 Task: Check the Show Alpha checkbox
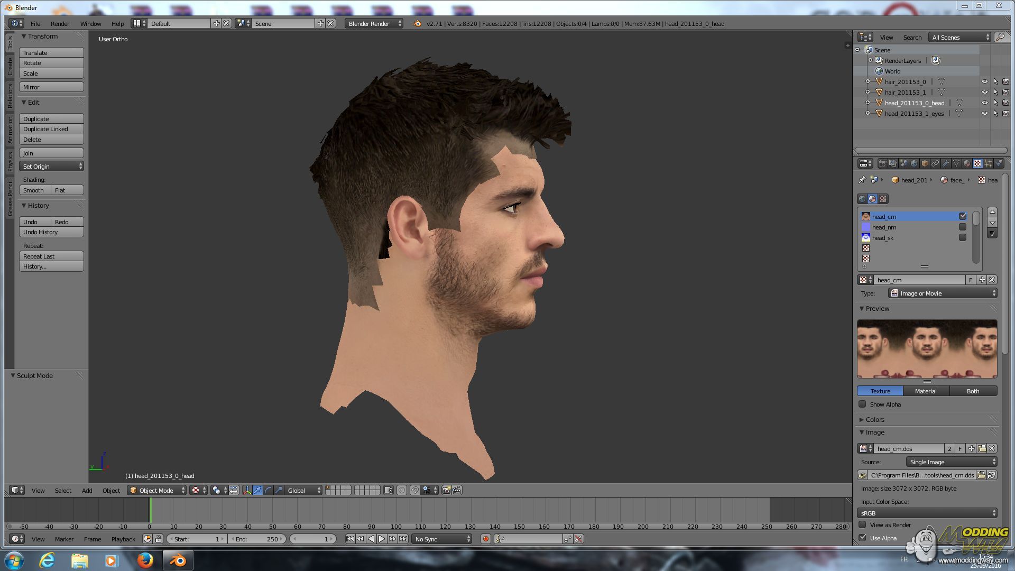click(x=862, y=404)
